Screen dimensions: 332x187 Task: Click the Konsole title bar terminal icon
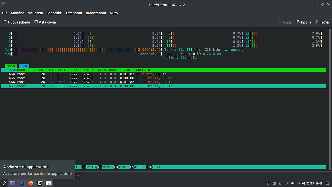3,4
